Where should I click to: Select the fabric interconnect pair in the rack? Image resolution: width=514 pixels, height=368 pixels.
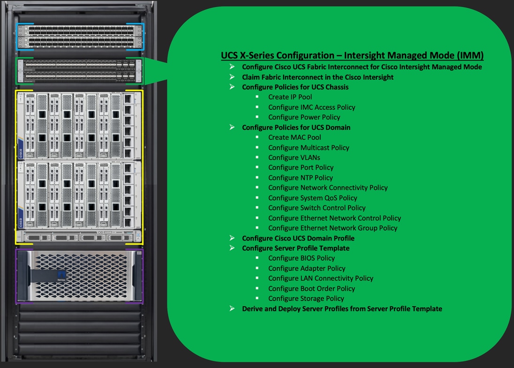pyautogui.click(x=80, y=71)
